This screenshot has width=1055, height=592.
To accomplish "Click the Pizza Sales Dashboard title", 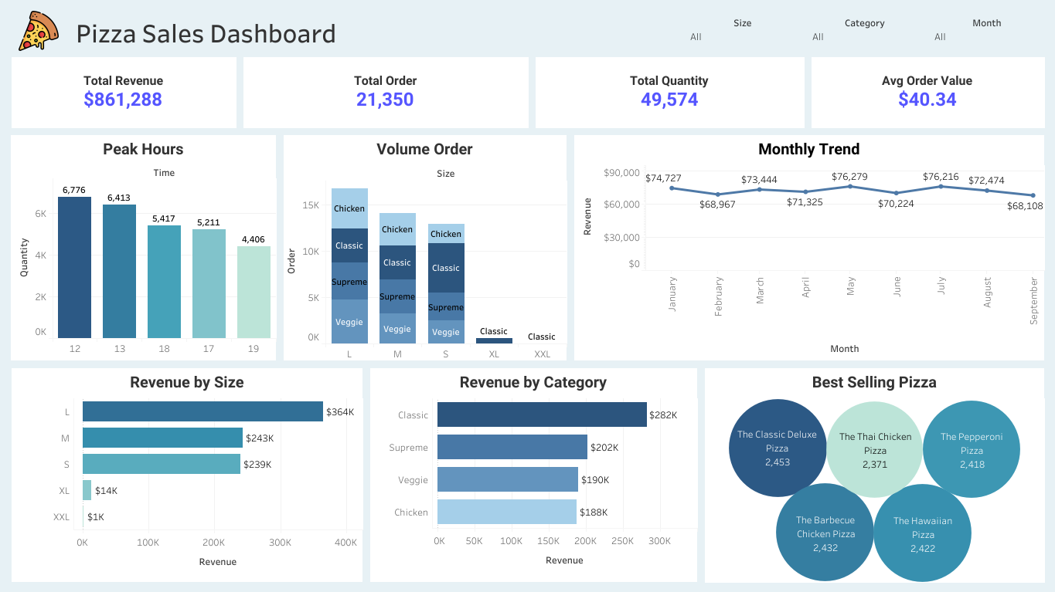I will pyautogui.click(x=206, y=34).
